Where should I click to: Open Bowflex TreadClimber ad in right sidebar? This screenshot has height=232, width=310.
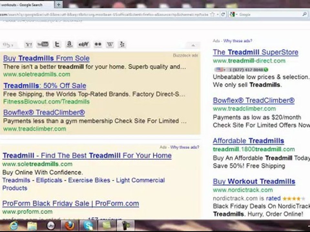254,101
